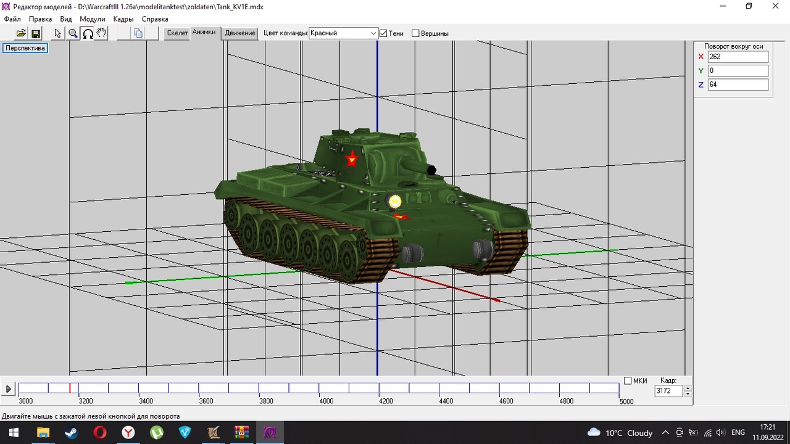
Task: Activate the magnifier zoom tool
Action: point(73,33)
